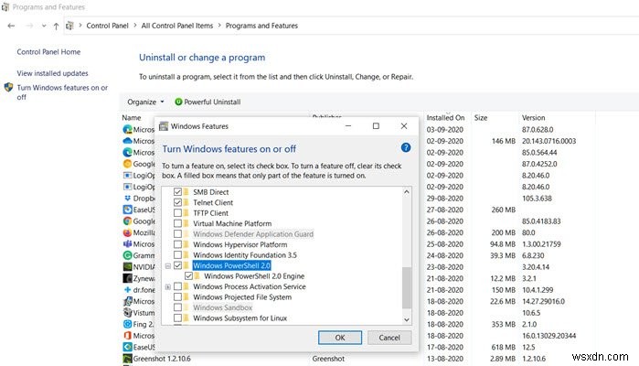Enable Windows Subsystem for Linux checkbox

click(177, 318)
